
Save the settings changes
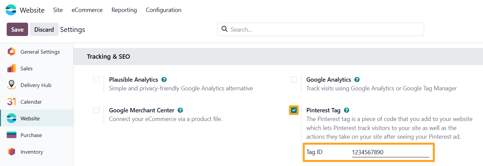(17, 29)
